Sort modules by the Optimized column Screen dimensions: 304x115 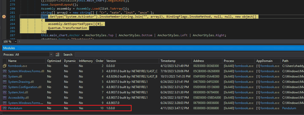click(x=54, y=61)
